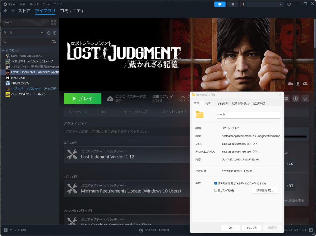Click the folder icon in media properties

pos(200,114)
